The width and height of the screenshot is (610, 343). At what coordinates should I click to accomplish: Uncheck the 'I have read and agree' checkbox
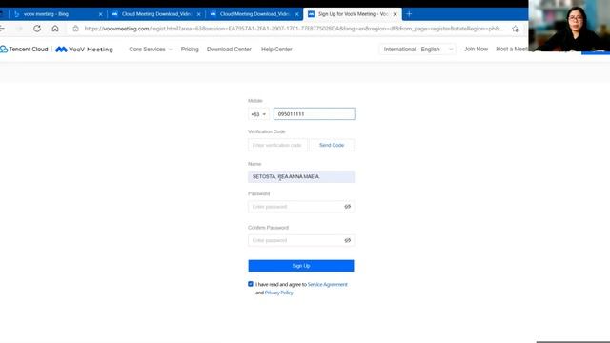[x=251, y=284]
